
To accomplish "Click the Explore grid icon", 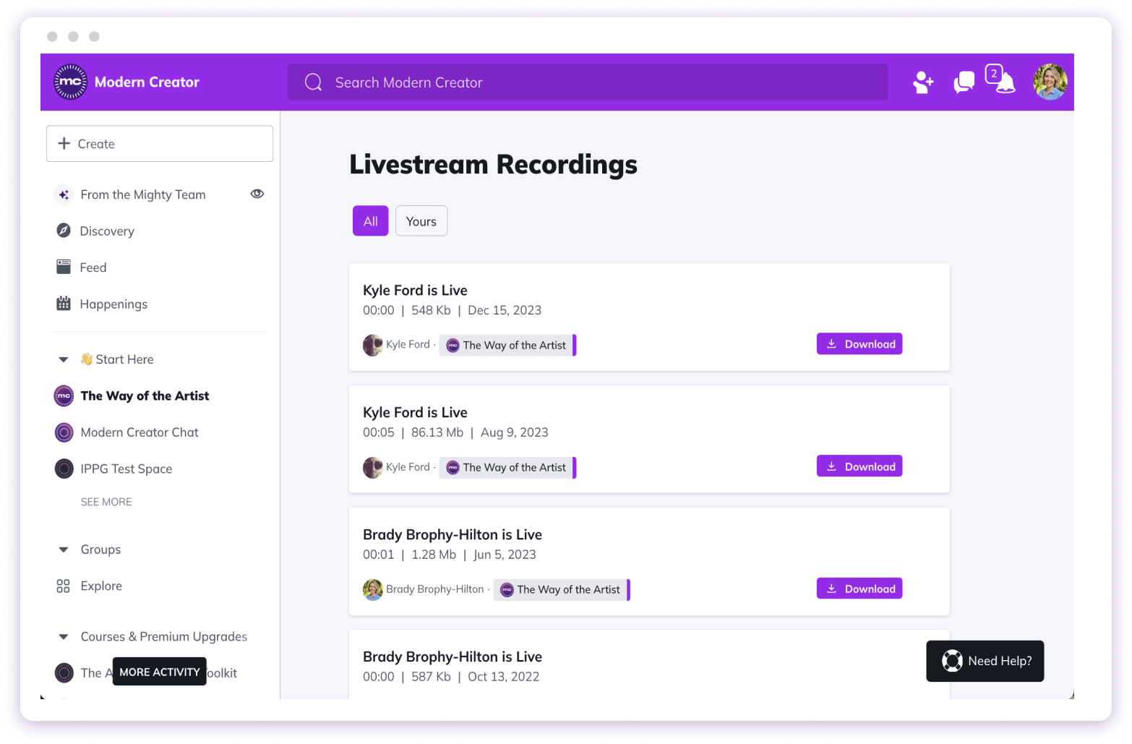I will [64, 586].
